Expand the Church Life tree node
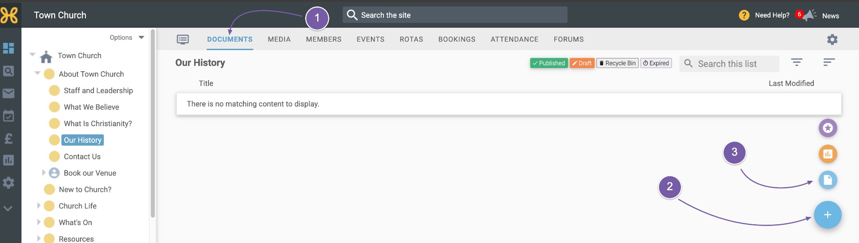 pos(38,205)
